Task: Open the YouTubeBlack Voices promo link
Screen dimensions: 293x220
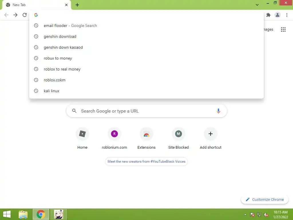Action: click(x=146, y=162)
